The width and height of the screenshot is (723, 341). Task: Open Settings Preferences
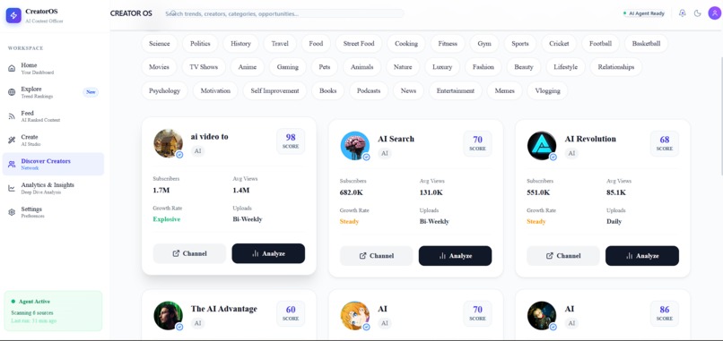click(53, 212)
